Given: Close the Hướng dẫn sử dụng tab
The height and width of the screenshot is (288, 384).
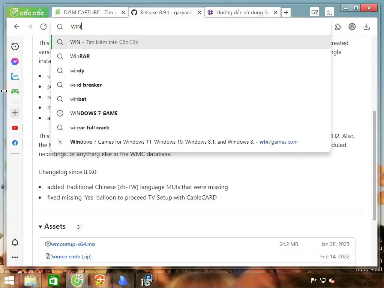Looking at the screenshot, I should [276, 12].
